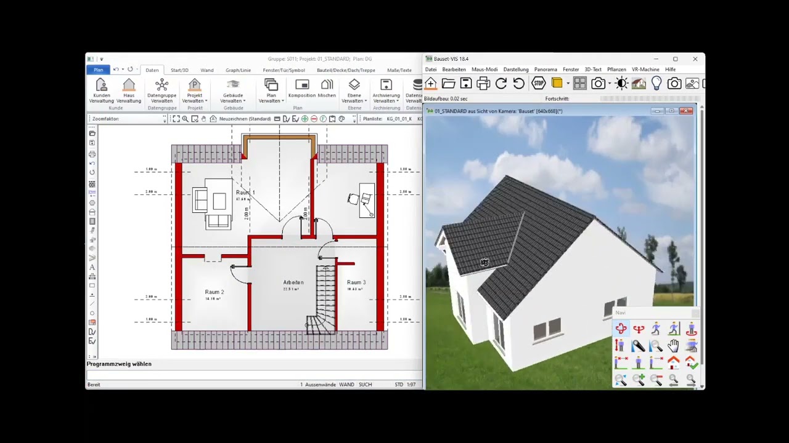789x443 pixels.
Task: Click the Programmzweig wählen command input area
Action: pos(254,375)
